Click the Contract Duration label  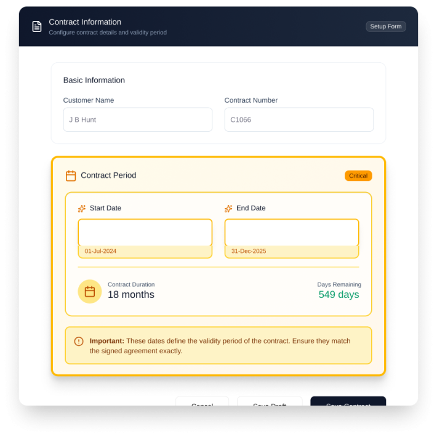(x=131, y=284)
